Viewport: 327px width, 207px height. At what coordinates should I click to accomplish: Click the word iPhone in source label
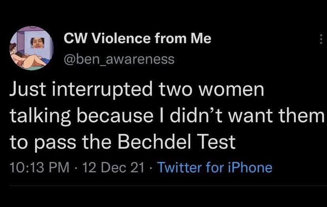tap(251, 168)
